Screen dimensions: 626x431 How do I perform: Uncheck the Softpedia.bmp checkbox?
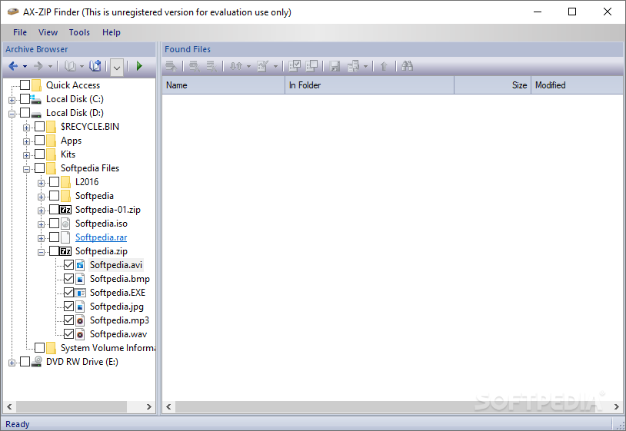click(68, 279)
